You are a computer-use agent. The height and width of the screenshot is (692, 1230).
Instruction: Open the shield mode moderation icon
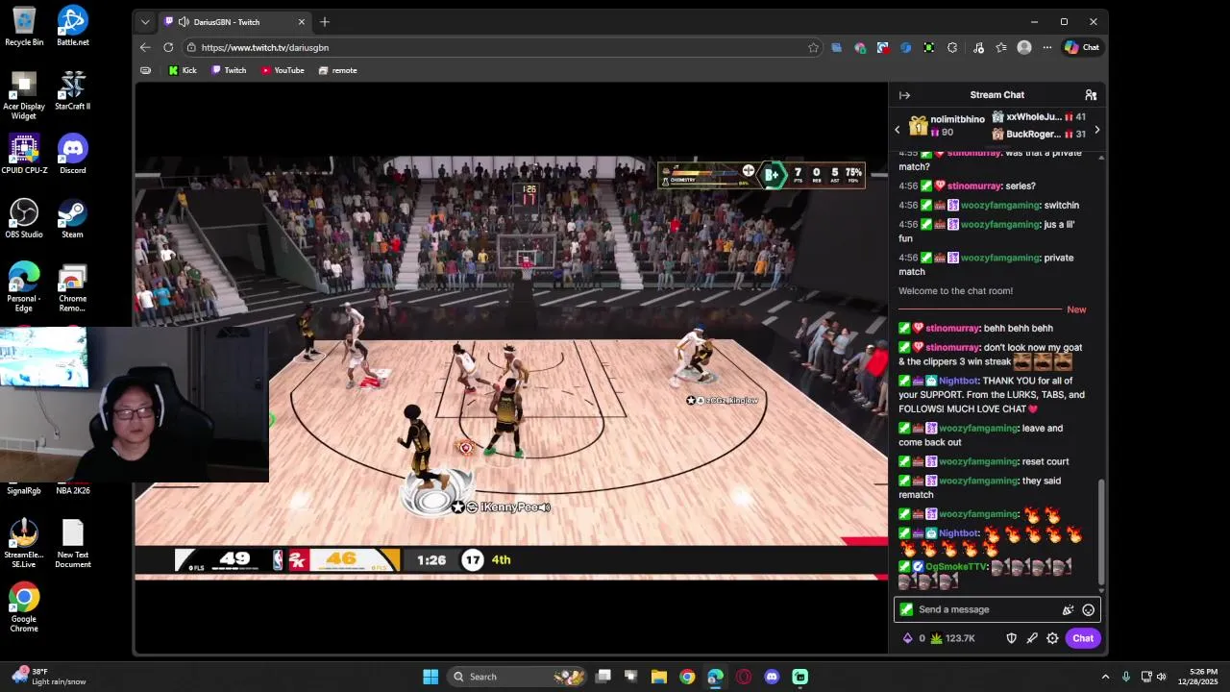click(x=1011, y=638)
